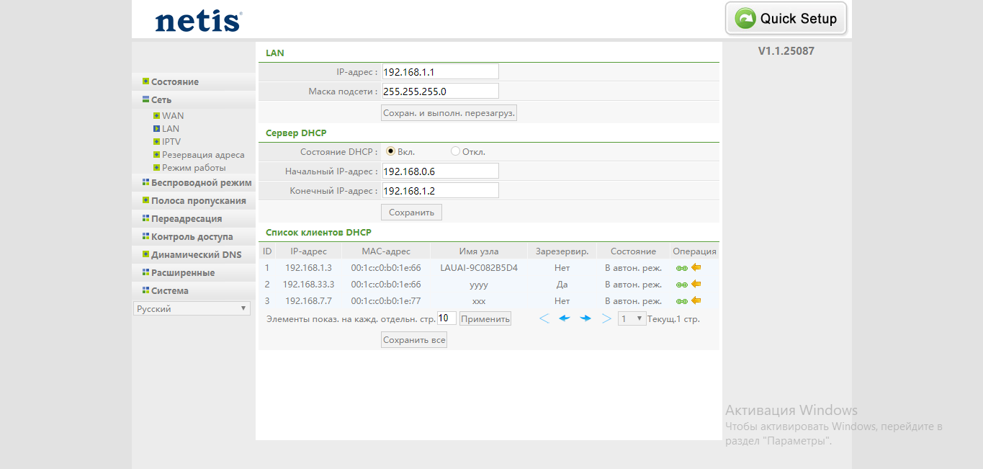Expand the Беспроводной режим menu section
This screenshot has width=983, height=469.
point(201,183)
